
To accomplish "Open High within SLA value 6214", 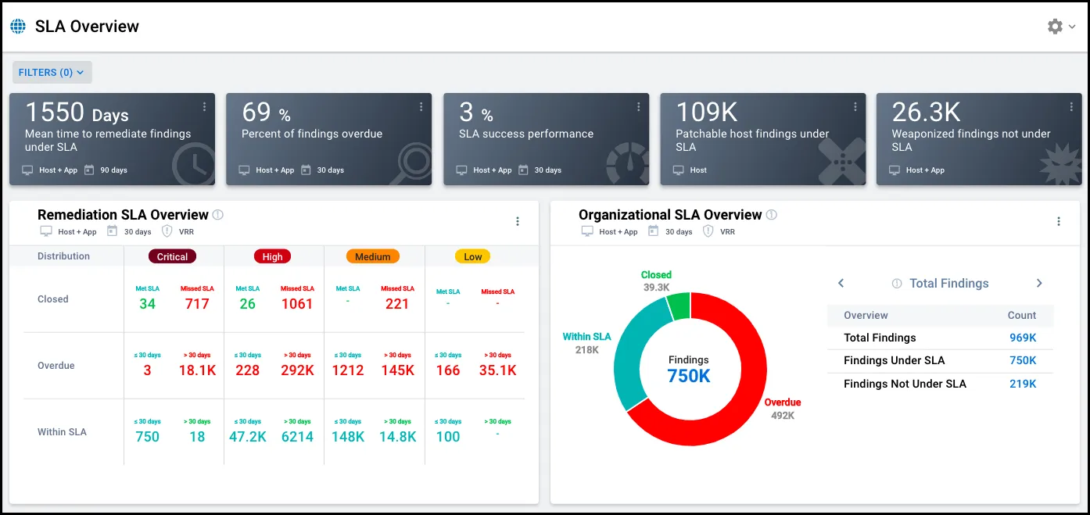I will coord(297,437).
